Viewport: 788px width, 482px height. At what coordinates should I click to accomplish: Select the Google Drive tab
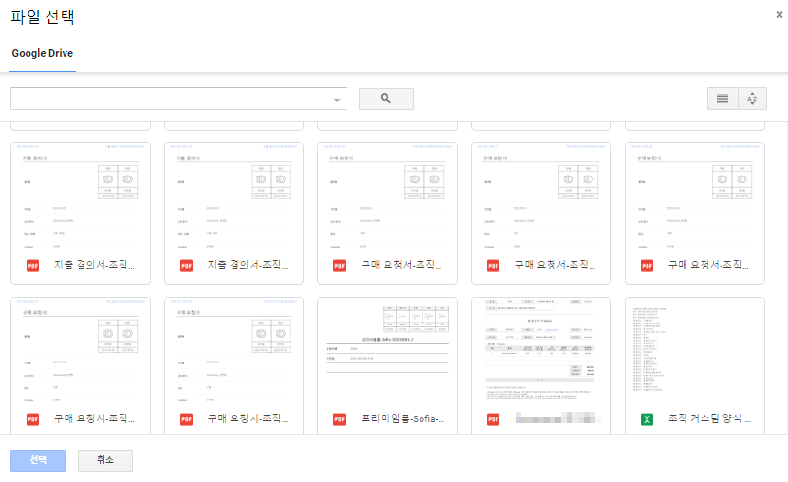pyautogui.click(x=42, y=54)
